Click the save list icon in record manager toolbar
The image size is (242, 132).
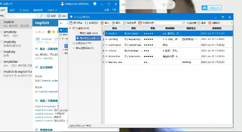click(x=71, y=23)
